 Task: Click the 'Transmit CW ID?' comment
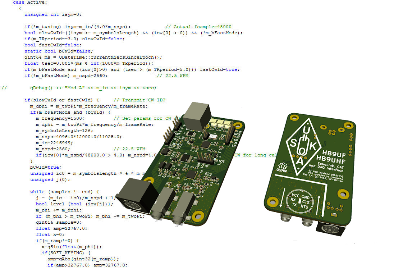click(139, 100)
